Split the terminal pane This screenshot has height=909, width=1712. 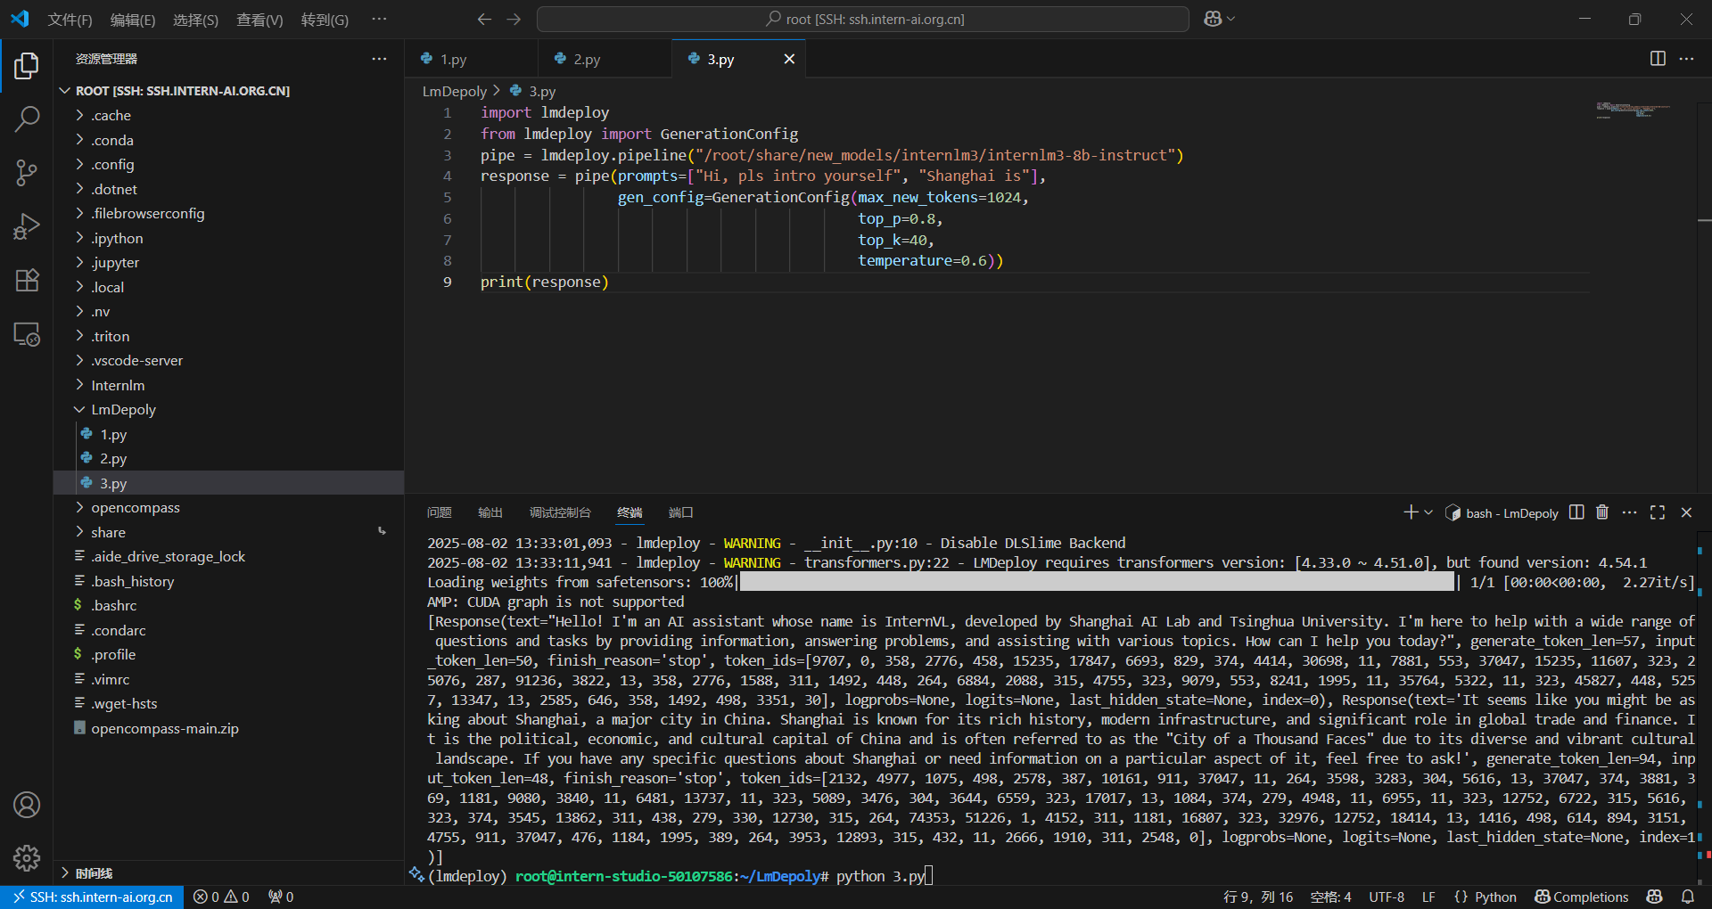(1576, 512)
